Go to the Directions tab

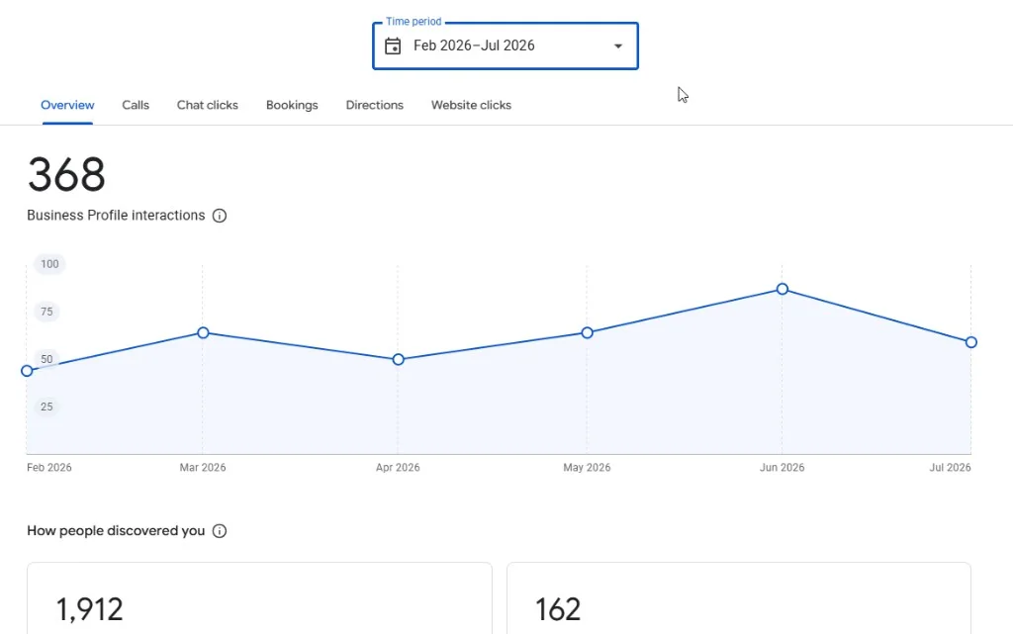coord(375,105)
